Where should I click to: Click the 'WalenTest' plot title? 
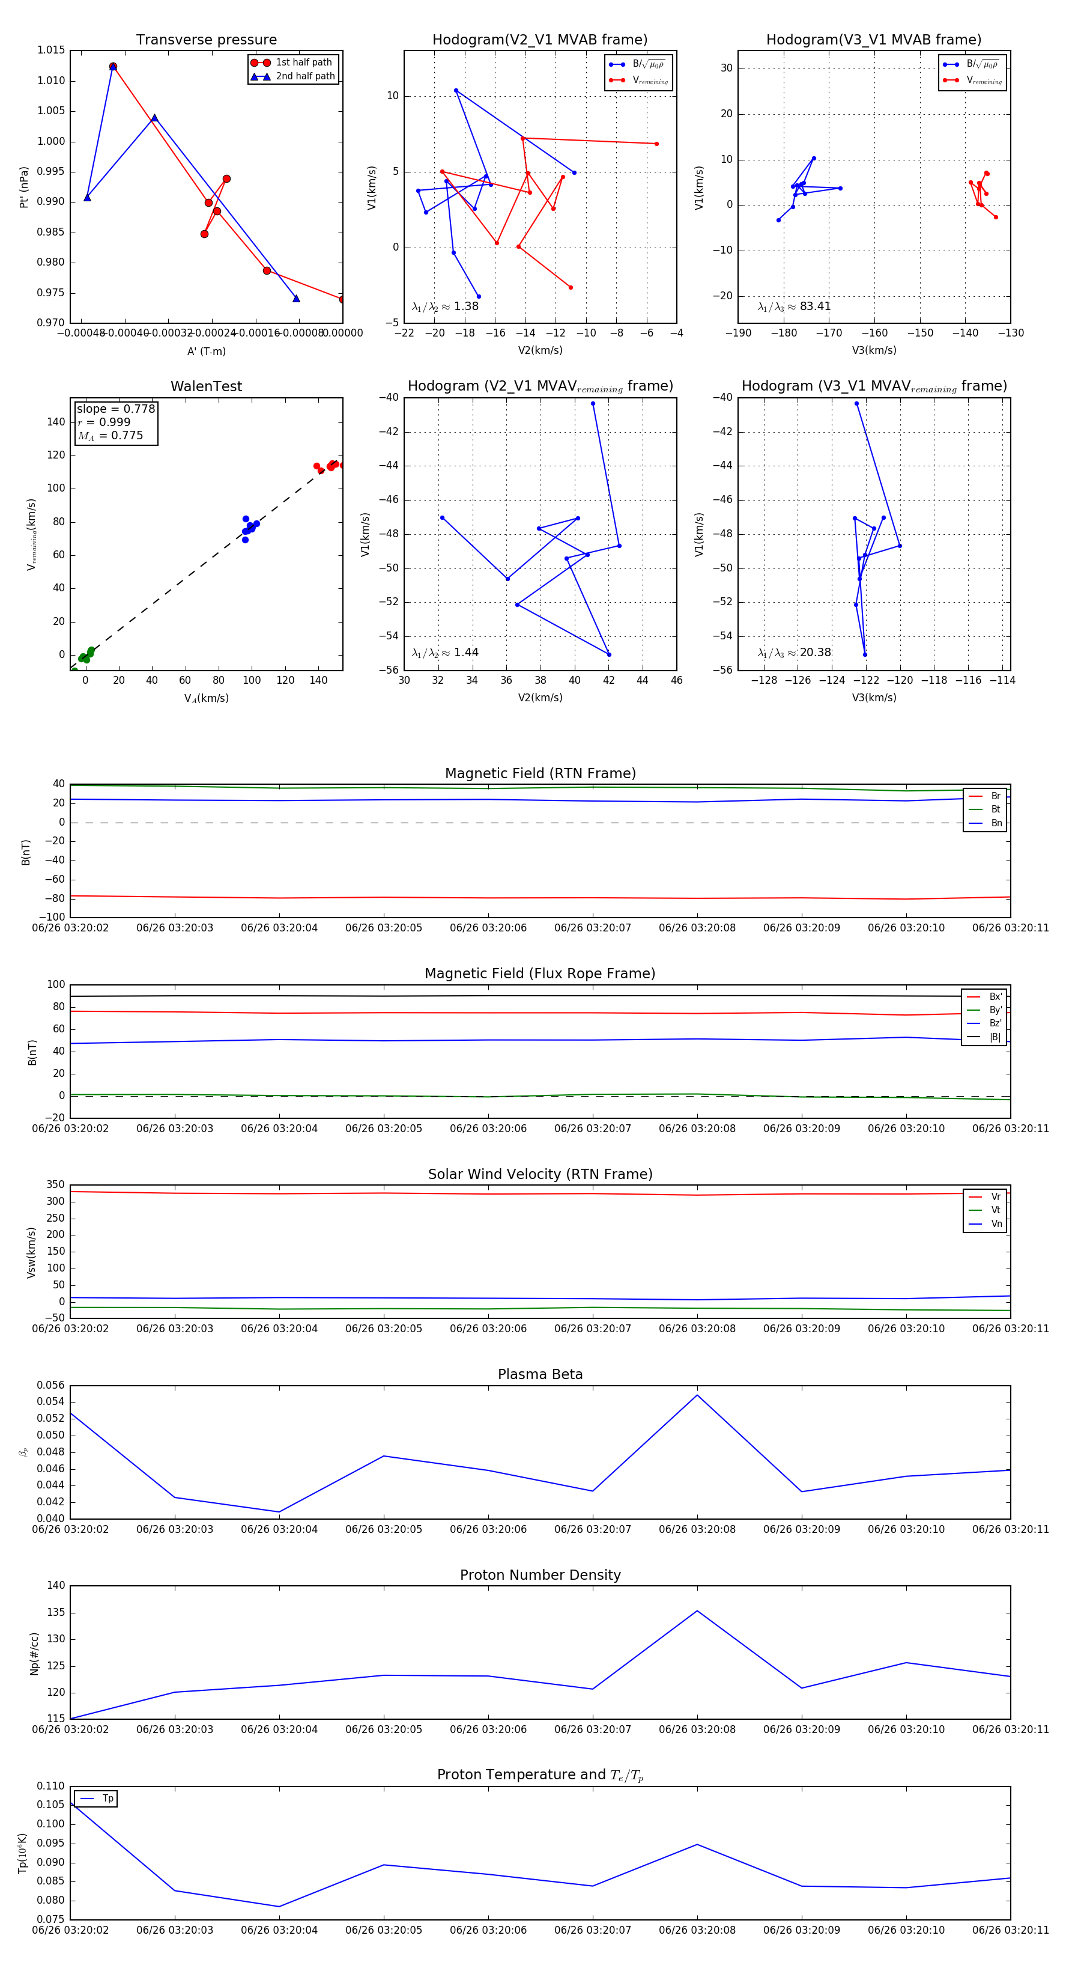206,386
